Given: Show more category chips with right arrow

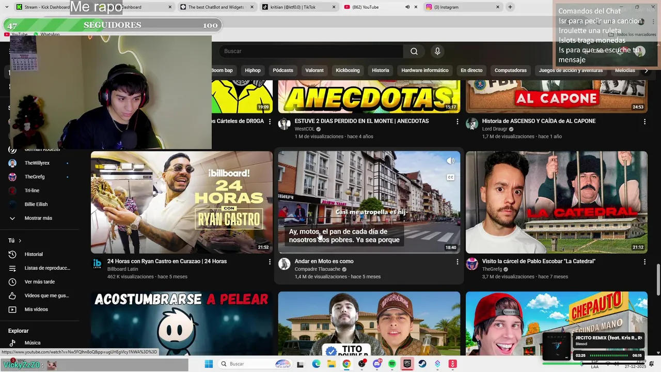Looking at the screenshot, I should click(646, 70).
